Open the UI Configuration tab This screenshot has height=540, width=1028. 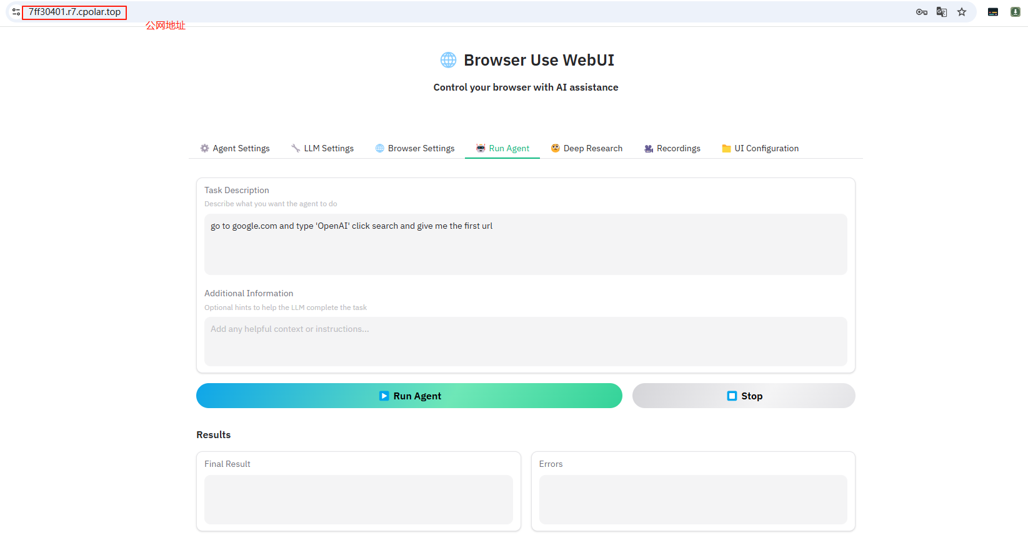pos(760,148)
